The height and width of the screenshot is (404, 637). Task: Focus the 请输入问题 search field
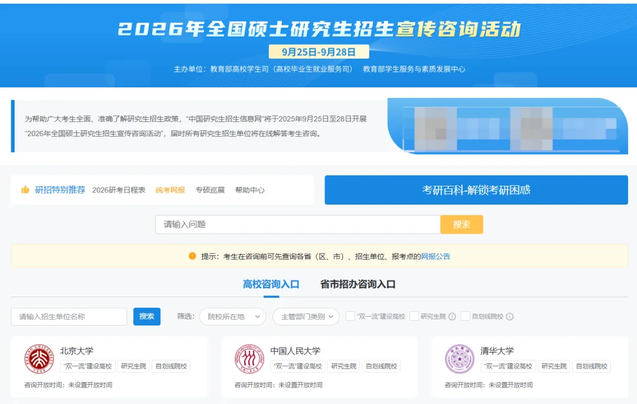click(298, 225)
